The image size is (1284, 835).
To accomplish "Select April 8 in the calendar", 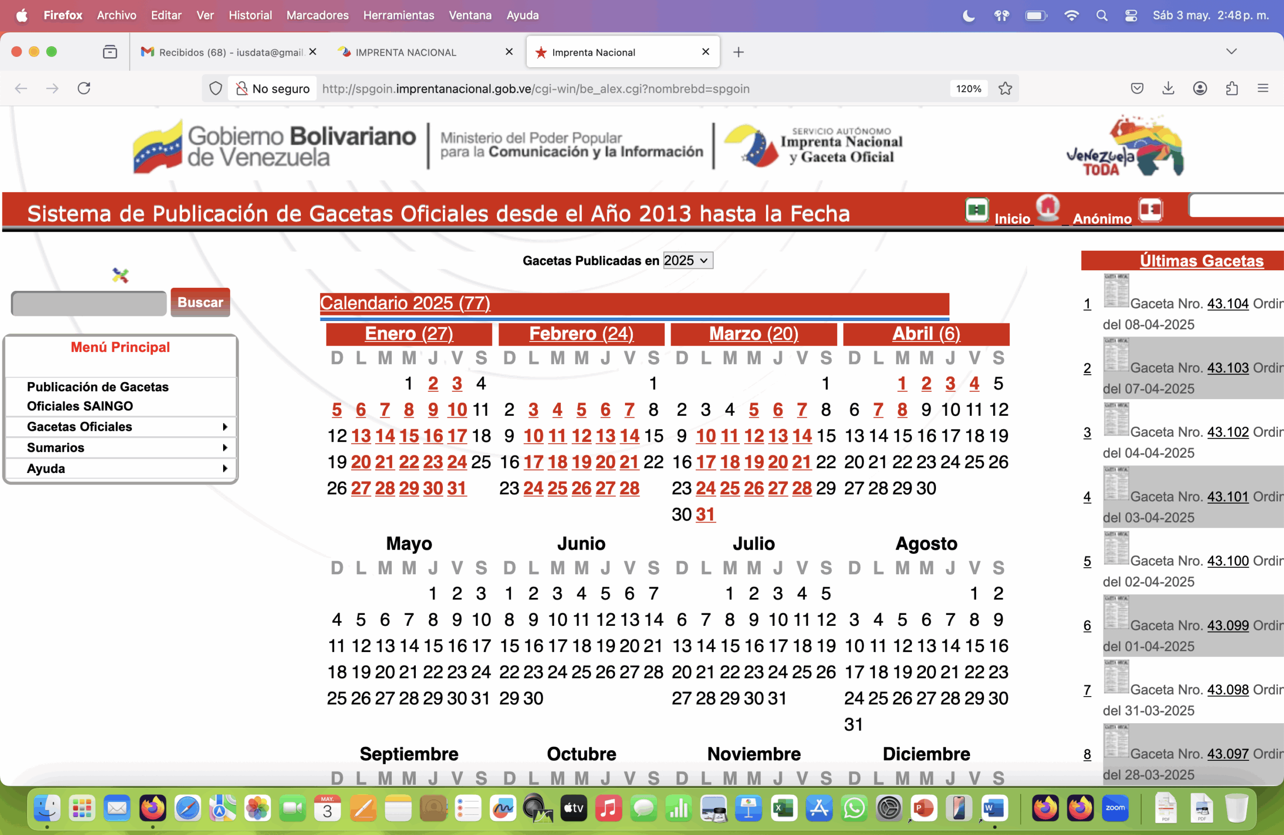I will [x=902, y=410].
